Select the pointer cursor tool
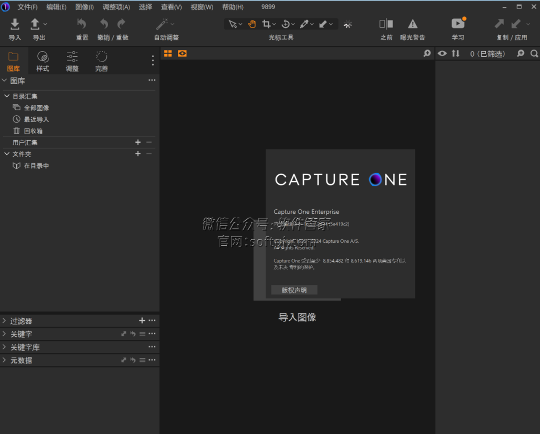540x434 pixels. coord(232,24)
